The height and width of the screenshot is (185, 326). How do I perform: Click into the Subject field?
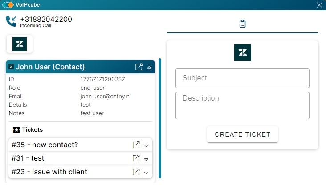242,78
